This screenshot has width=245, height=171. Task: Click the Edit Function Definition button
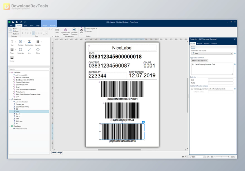[x=199, y=61]
